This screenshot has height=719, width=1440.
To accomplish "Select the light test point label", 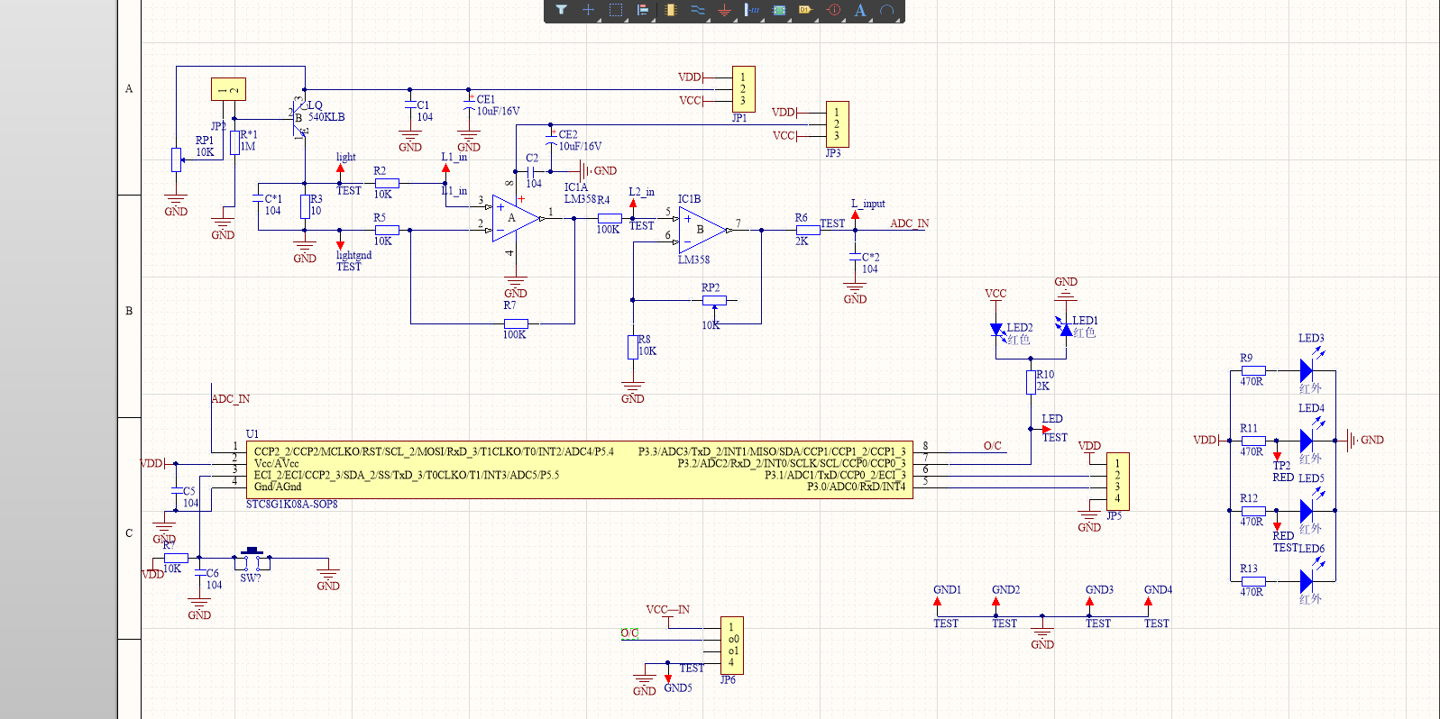I will [346, 157].
